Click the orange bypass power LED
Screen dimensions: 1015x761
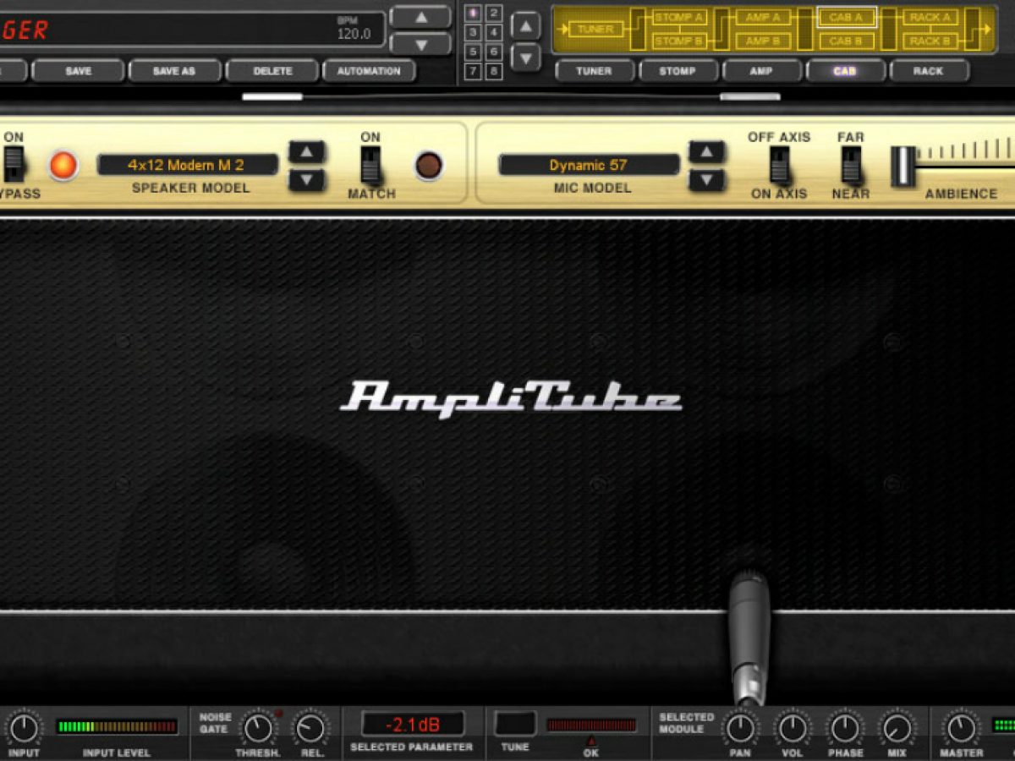63,165
